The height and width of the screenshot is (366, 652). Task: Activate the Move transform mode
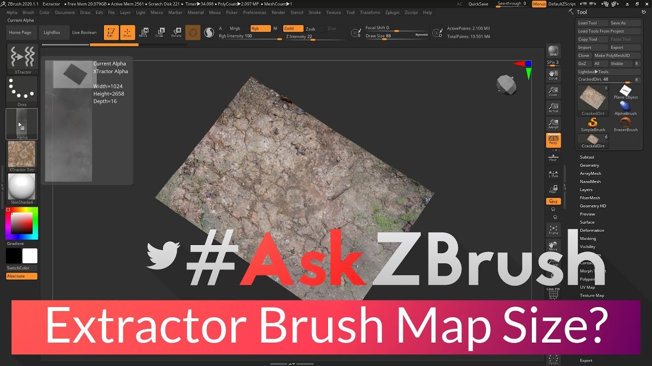point(143,33)
